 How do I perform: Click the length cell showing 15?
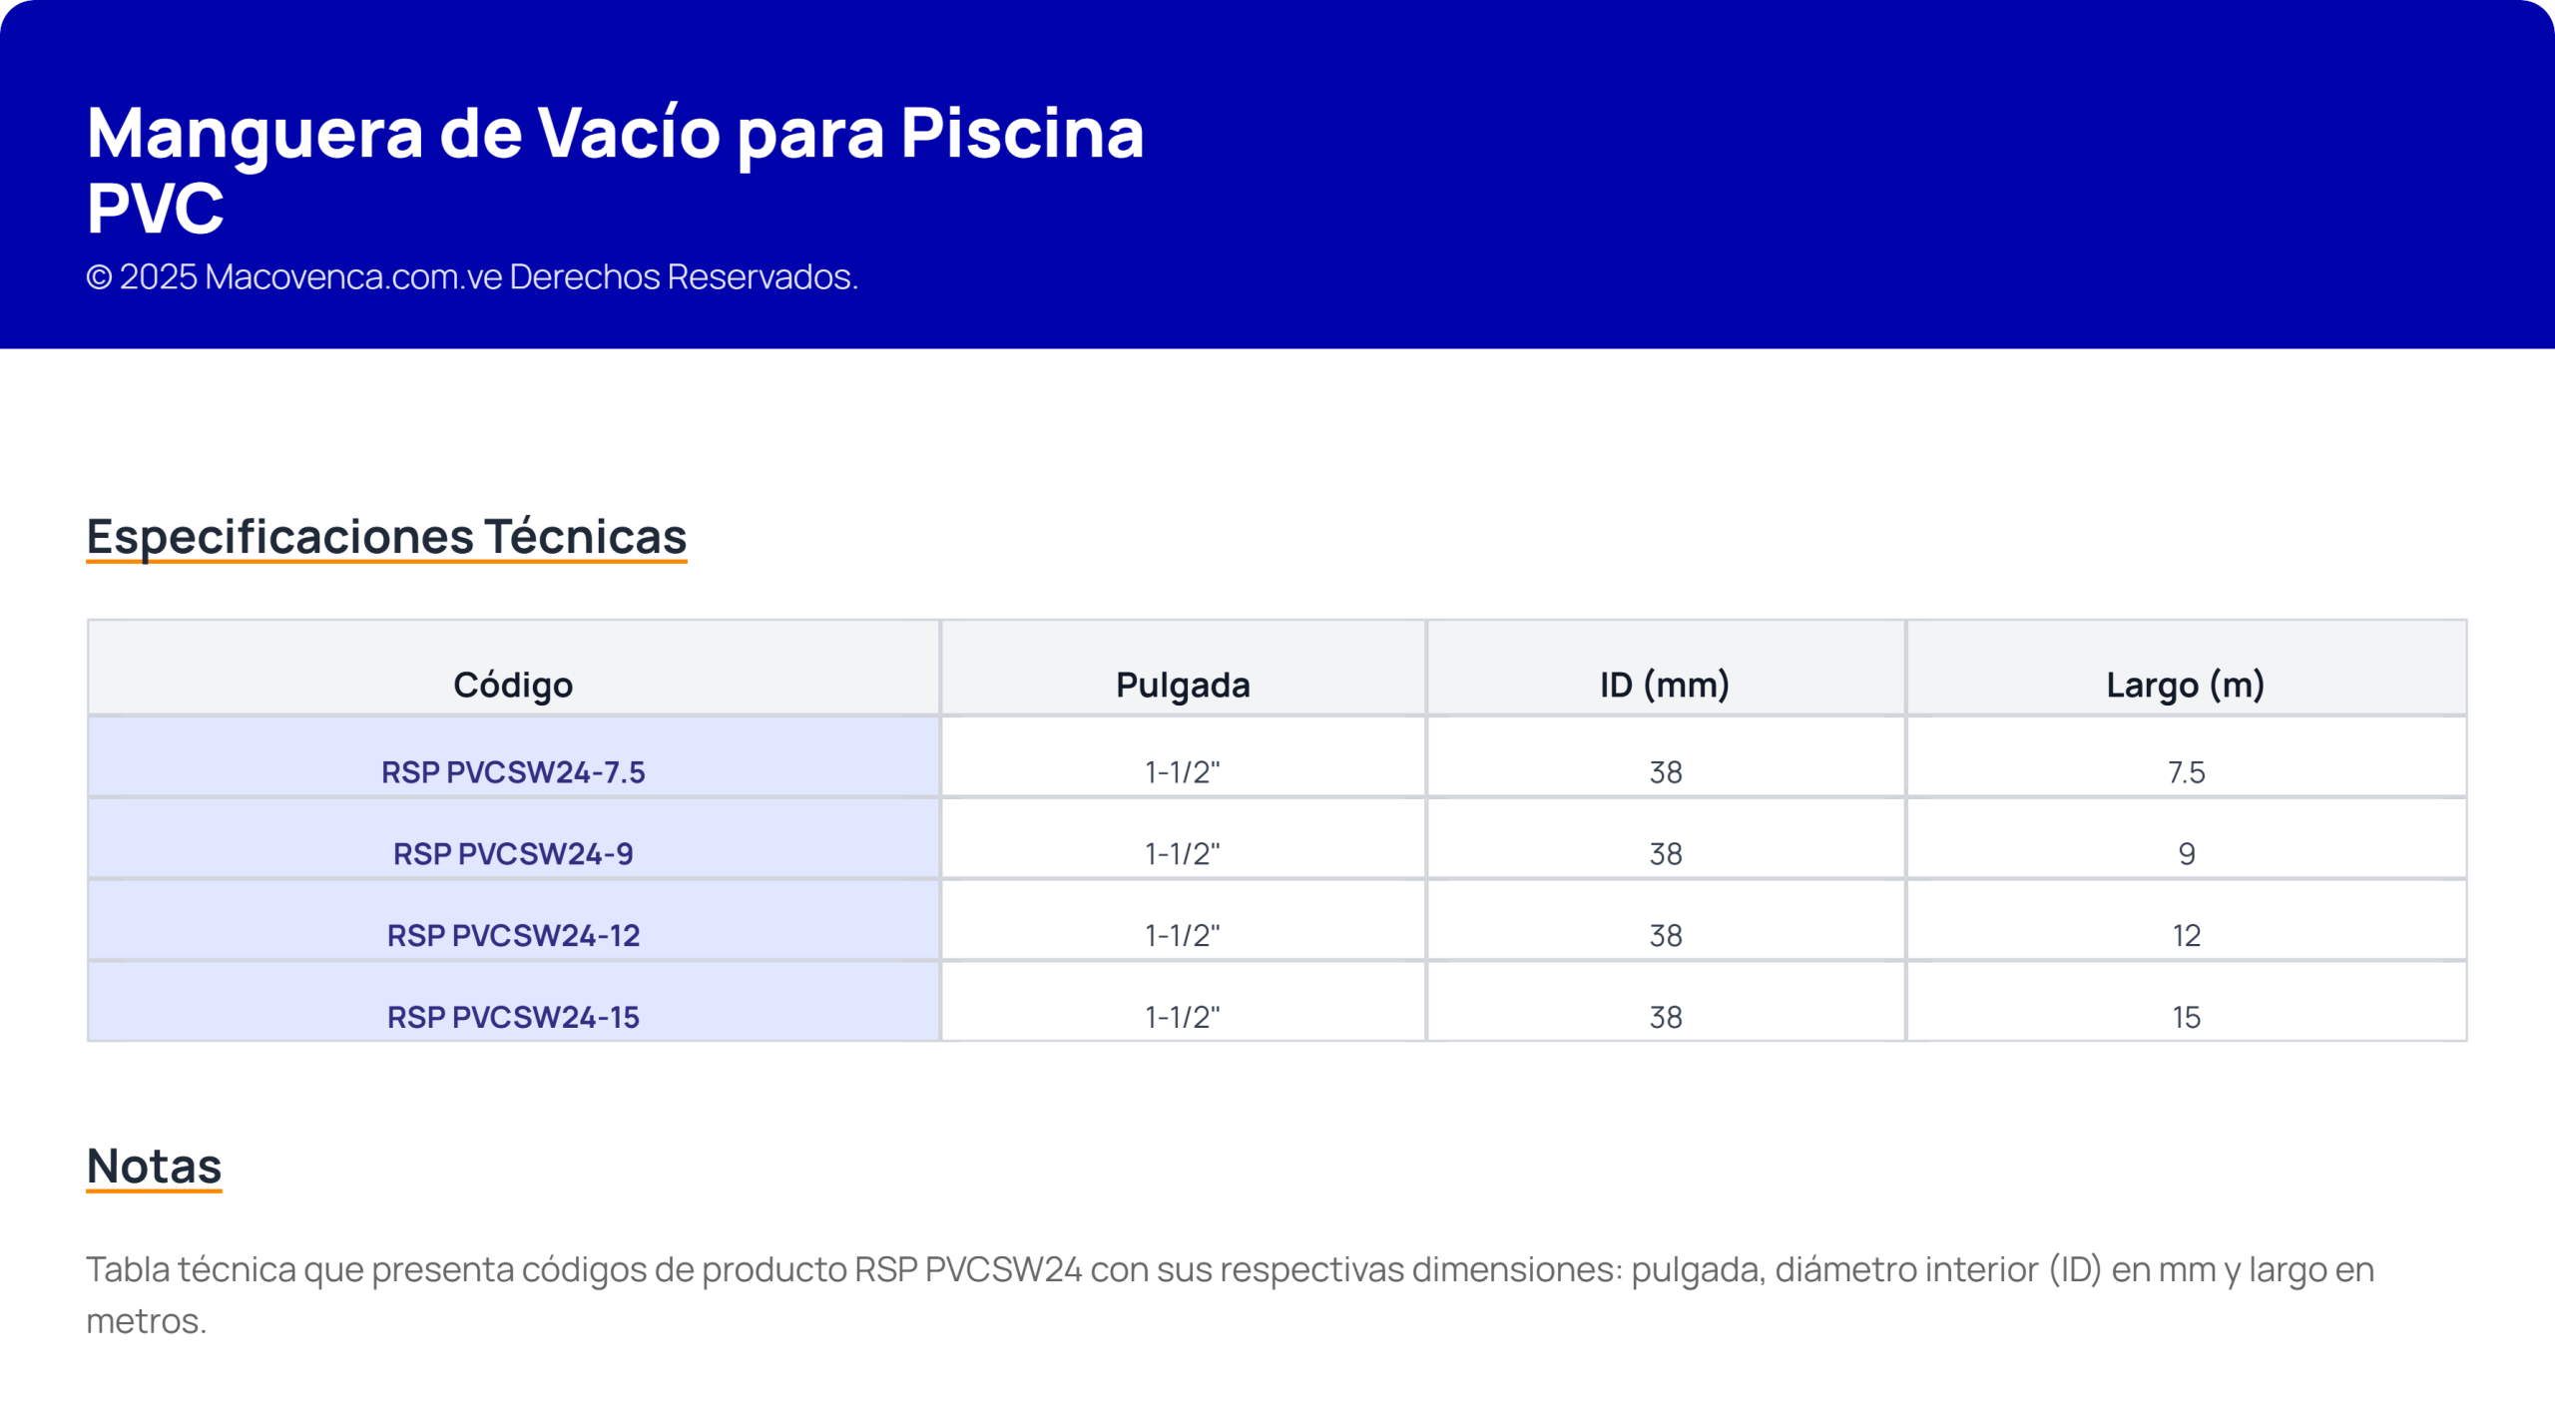coord(2186,1017)
